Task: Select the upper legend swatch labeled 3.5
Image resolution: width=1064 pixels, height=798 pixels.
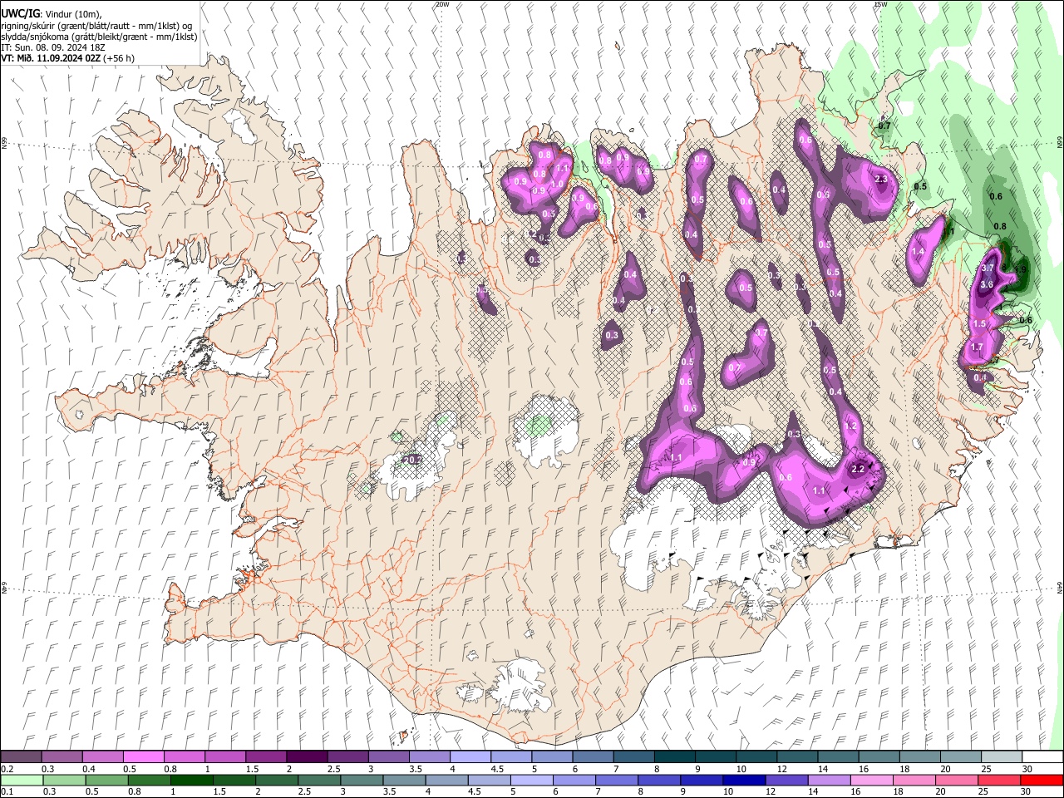Action: [429, 757]
